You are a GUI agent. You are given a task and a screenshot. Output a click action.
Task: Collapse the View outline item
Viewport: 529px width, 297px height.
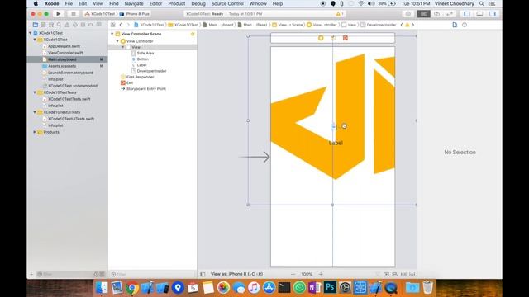coord(123,47)
